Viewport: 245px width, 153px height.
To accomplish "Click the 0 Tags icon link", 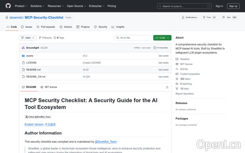I will [x=55, y=38].
